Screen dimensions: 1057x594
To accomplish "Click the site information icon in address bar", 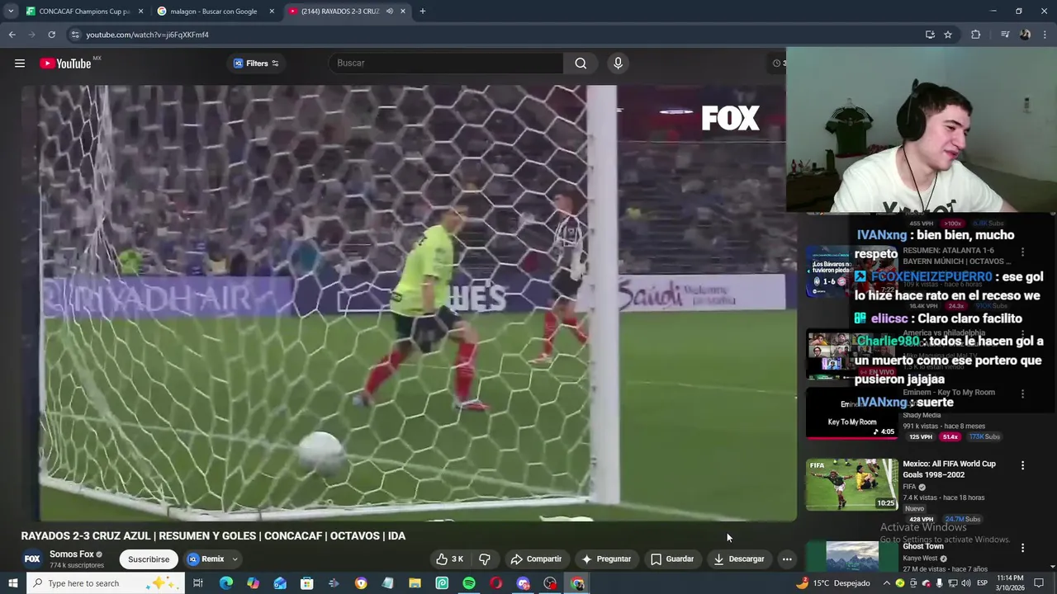I will 75,35.
